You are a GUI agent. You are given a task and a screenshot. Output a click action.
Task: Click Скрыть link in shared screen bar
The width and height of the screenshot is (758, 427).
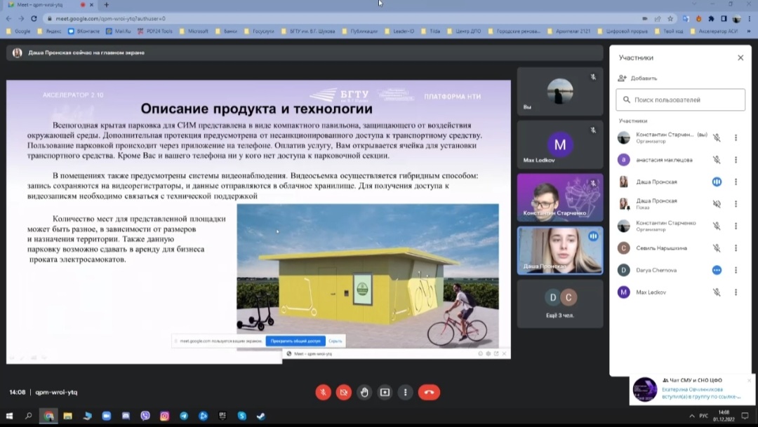click(335, 341)
